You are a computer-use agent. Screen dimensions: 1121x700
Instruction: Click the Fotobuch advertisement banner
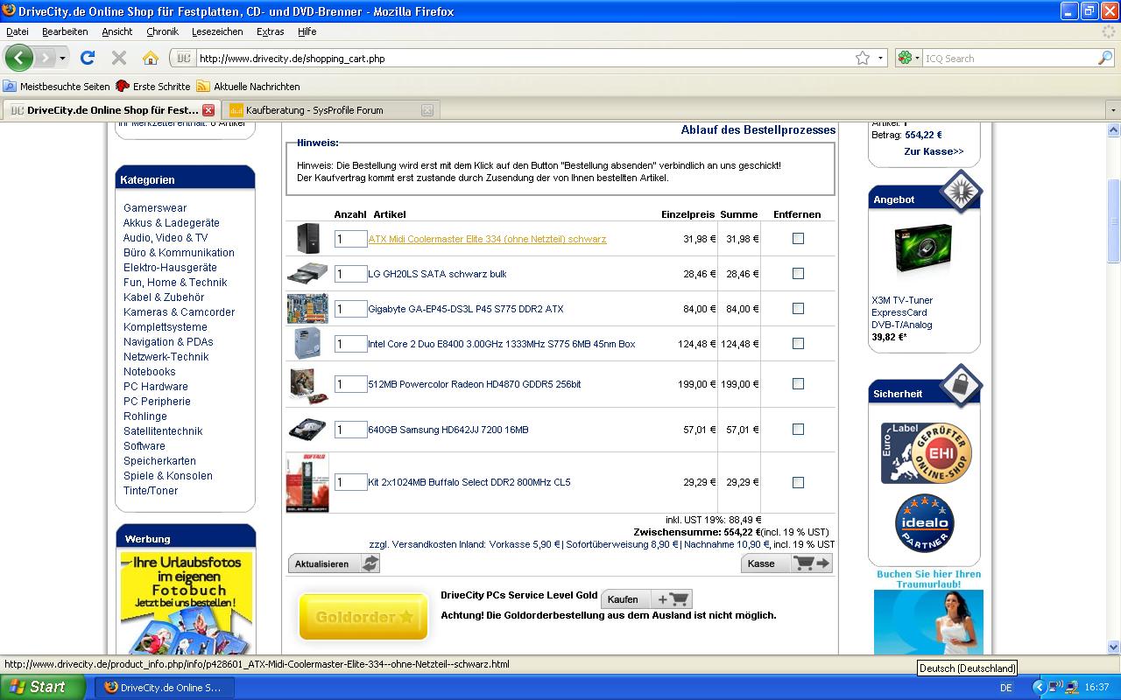pyautogui.click(x=187, y=603)
